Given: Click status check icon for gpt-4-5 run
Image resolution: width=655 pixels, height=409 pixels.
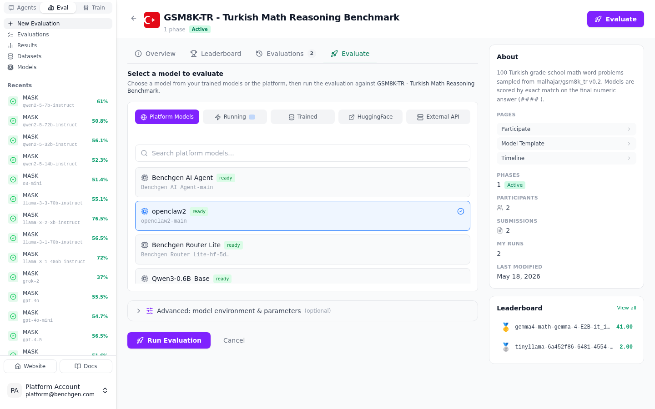Looking at the screenshot, I should 13,336.
